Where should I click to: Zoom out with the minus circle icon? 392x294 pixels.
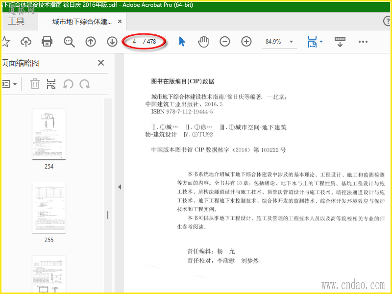click(225, 42)
